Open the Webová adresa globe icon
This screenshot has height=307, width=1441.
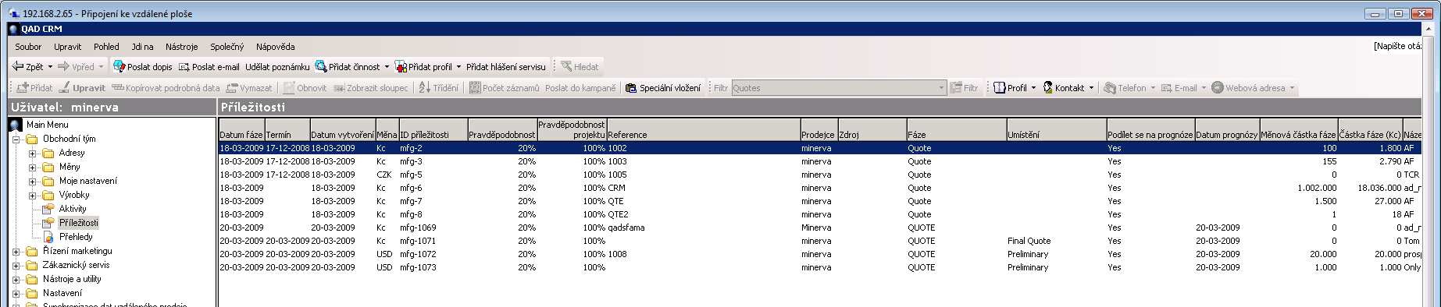point(1217,88)
